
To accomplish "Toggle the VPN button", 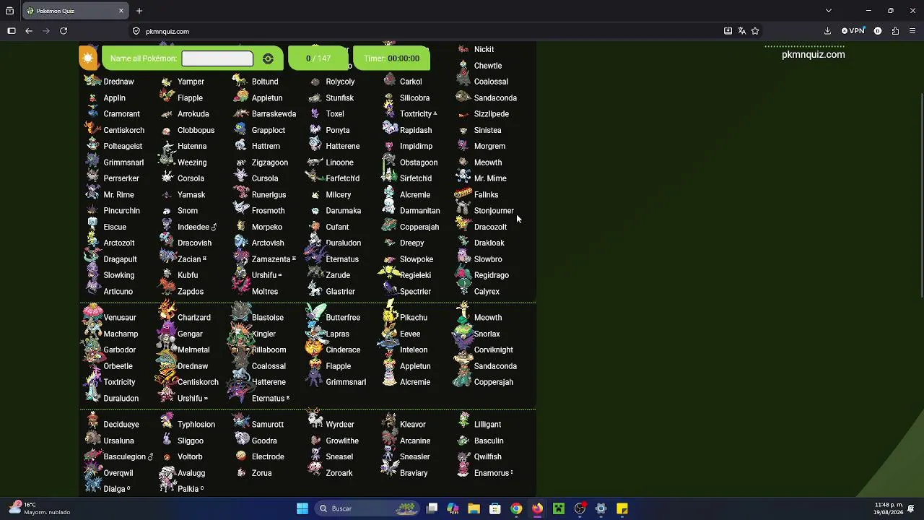I will point(853,31).
